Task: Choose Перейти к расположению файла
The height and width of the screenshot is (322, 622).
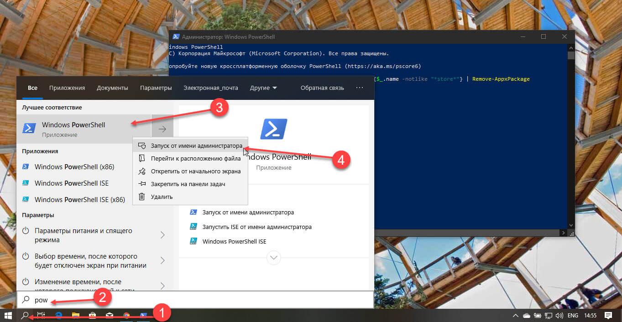Action: tap(190, 159)
